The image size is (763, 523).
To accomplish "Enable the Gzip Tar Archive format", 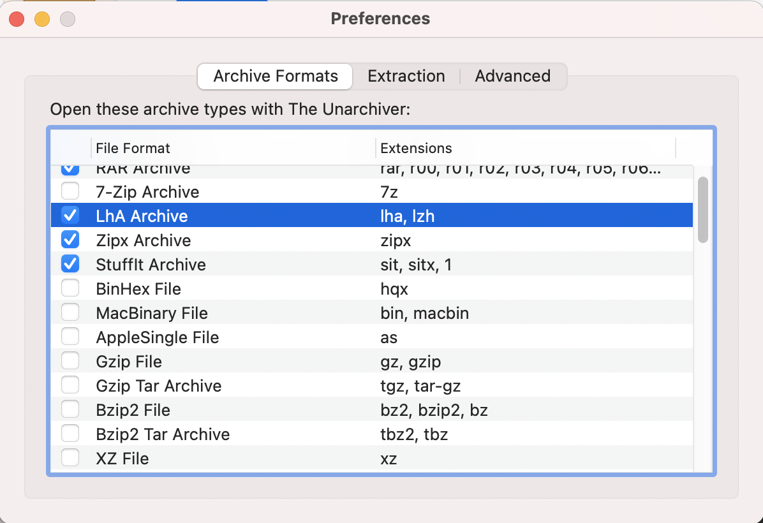I will tap(70, 385).
